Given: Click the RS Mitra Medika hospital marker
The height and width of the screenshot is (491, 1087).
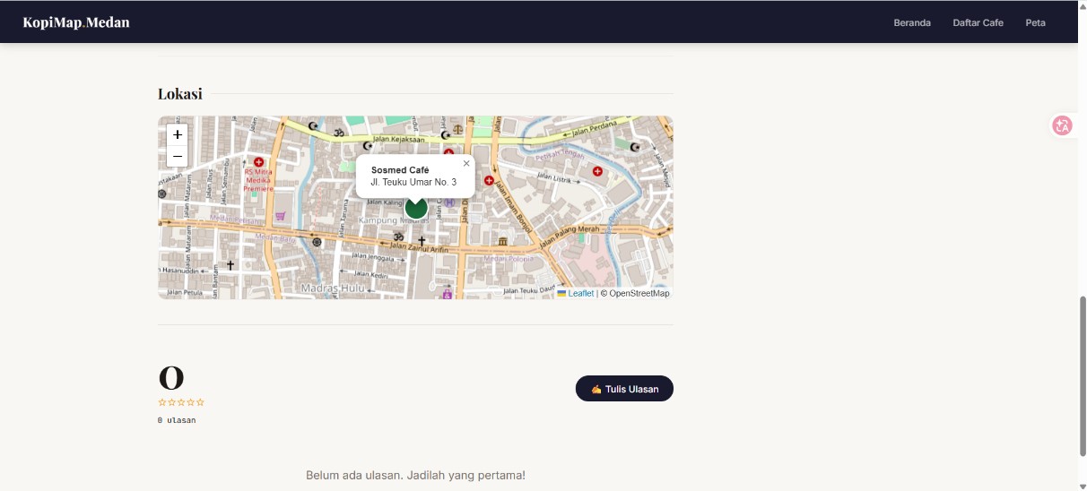Looking at the screenshot, I should tap(259, 162).
